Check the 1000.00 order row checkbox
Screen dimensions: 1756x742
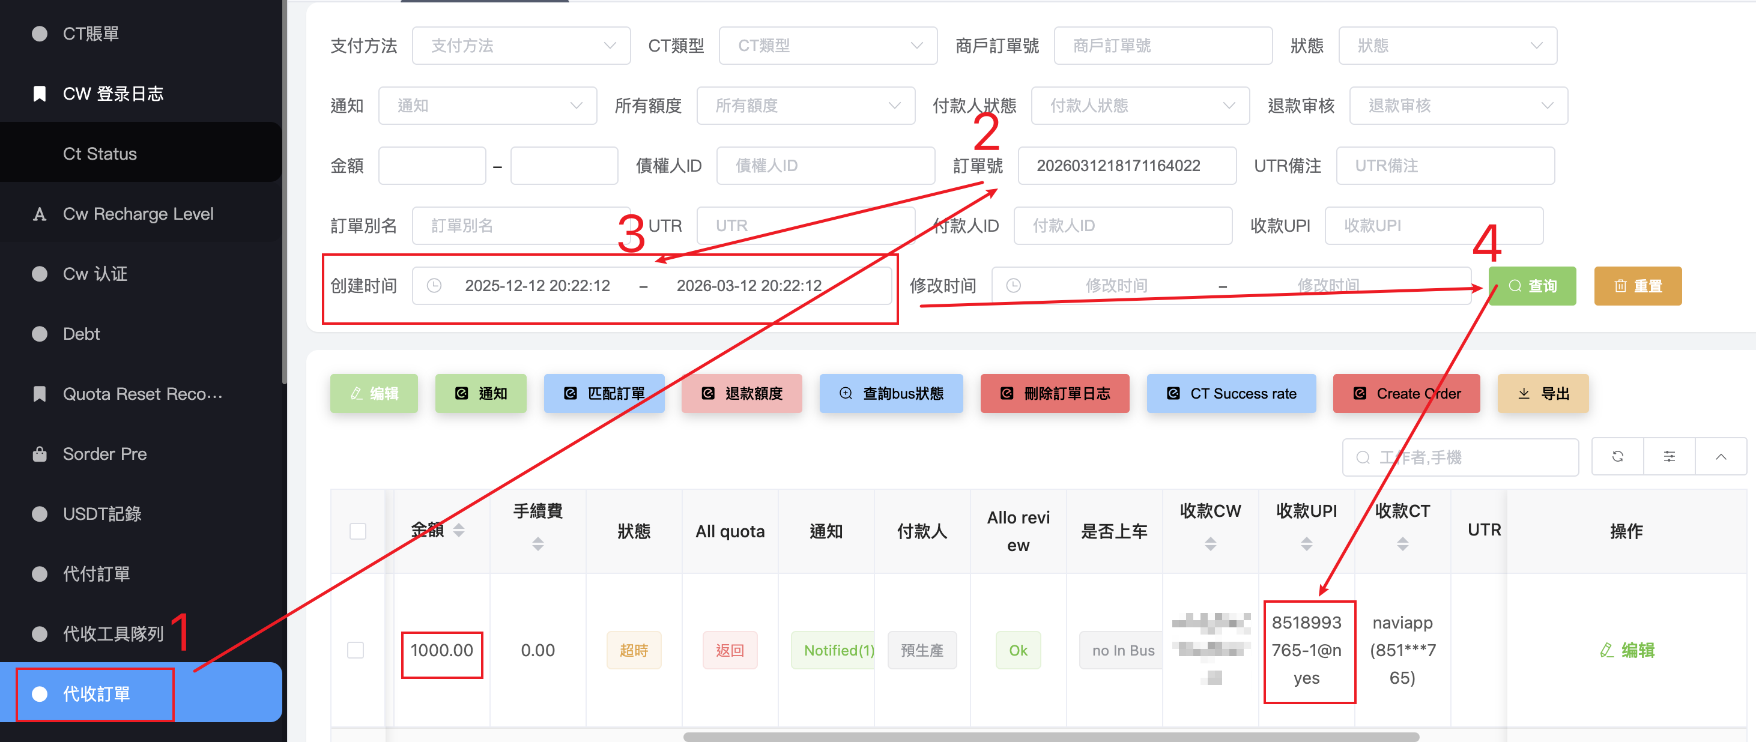point(356,650)
